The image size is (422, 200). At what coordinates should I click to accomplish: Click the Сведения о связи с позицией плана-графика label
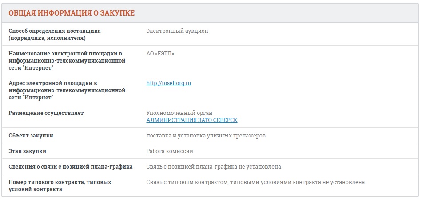pos(71,167)
